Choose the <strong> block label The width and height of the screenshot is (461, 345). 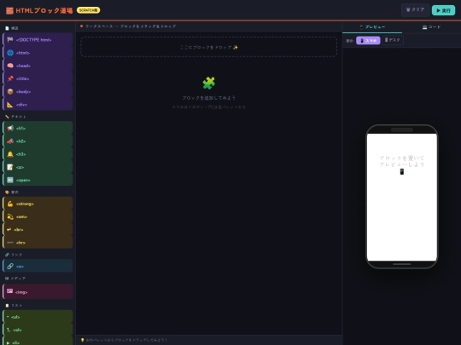click(x=25, y=204)
